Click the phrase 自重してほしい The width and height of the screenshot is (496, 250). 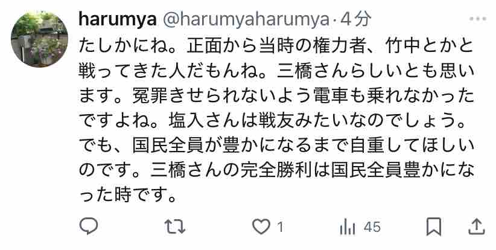click(x=413, y=146)
